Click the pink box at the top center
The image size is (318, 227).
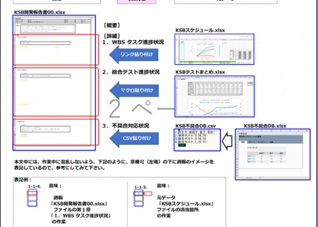[136, 2]
